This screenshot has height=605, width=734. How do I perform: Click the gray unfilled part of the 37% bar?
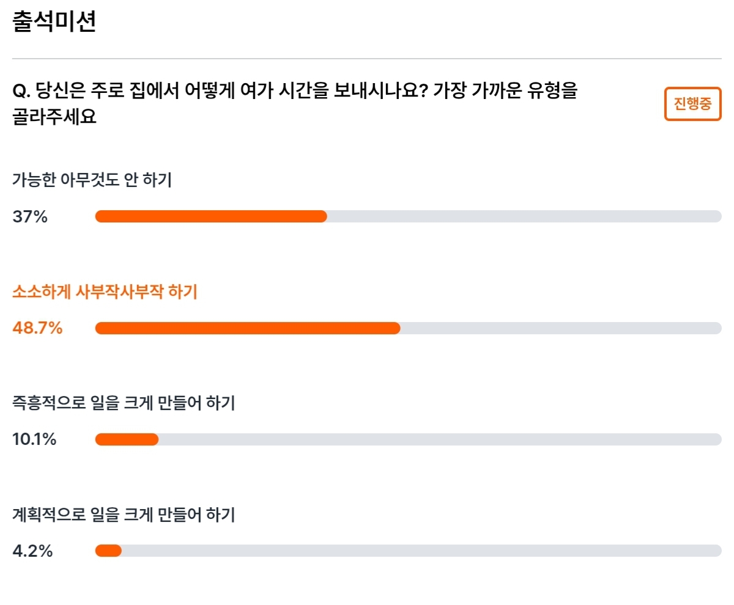524,216
